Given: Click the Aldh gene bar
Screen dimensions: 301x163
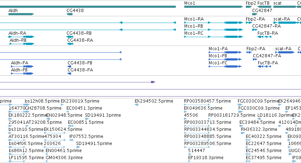Looking at the screenshot, I should pos(21,14).
